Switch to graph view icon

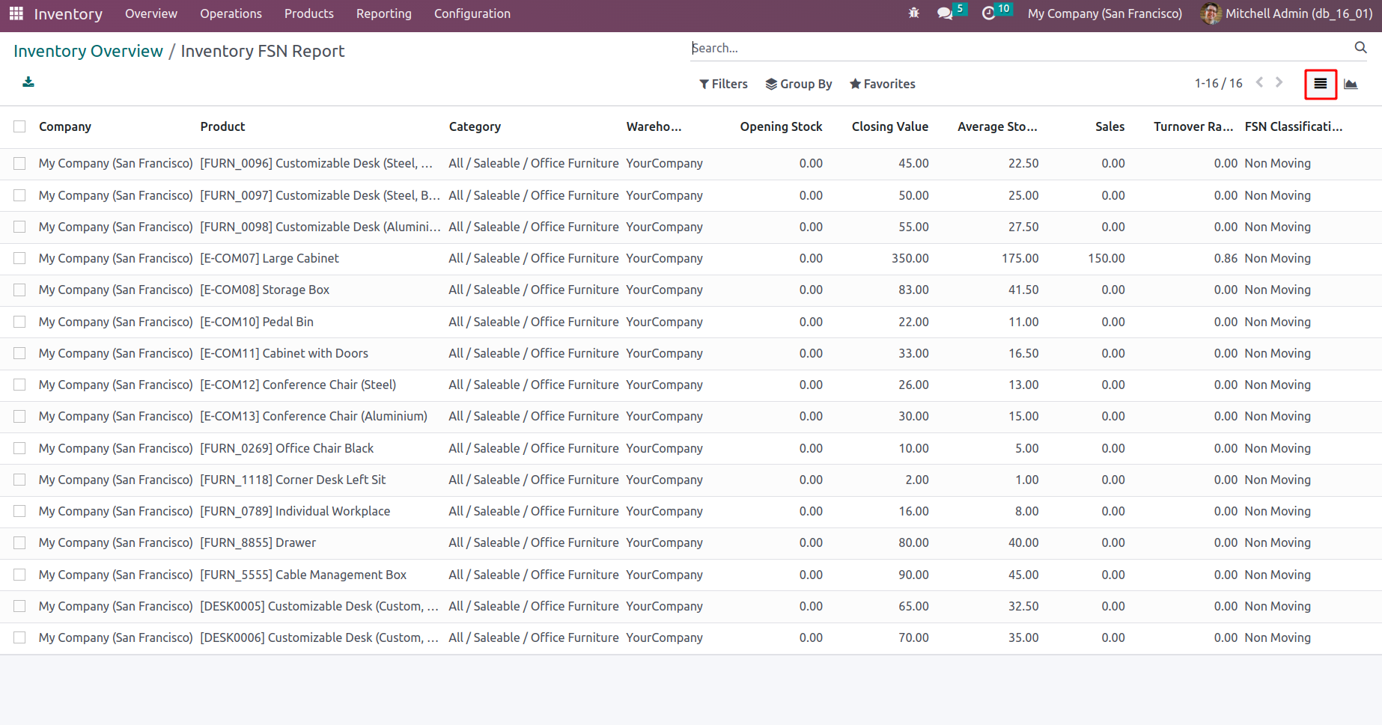[x=1351, y=84]
